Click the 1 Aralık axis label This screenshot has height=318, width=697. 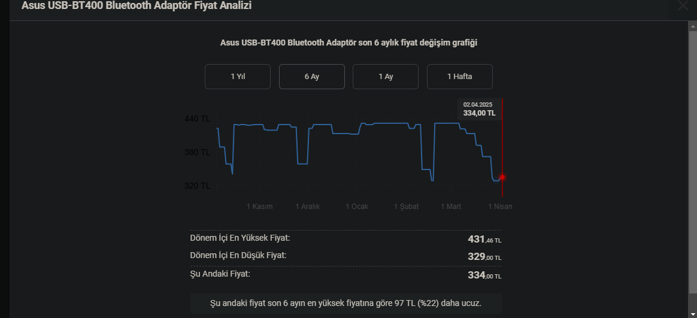(x=308, y=207)
